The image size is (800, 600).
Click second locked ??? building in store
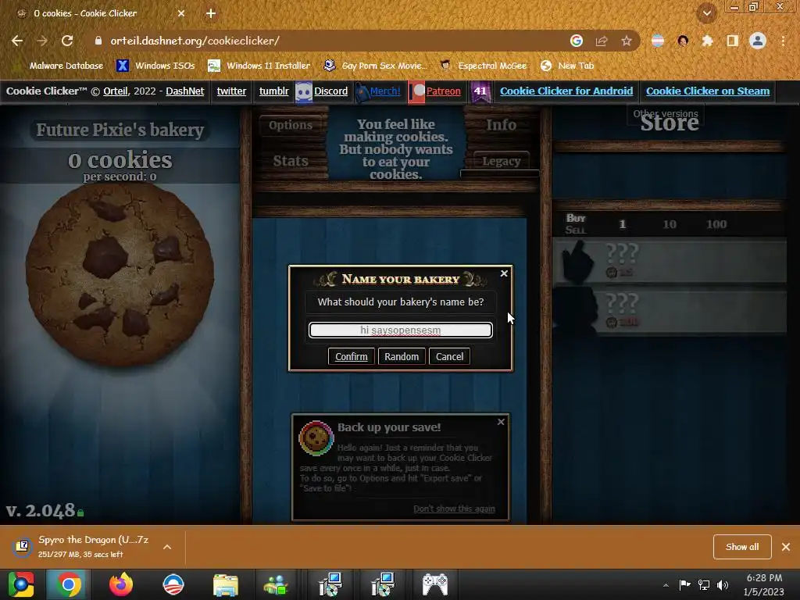(x=670, y=311)
